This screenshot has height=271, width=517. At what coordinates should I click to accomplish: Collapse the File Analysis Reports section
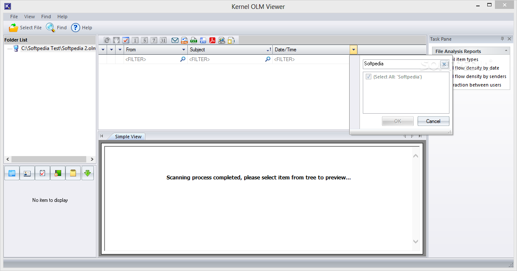click(506, 51)
